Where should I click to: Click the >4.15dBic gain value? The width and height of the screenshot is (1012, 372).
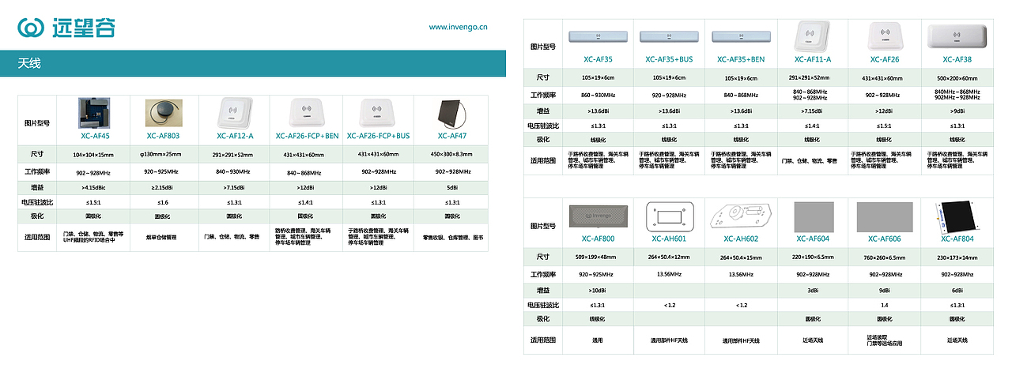click(94, 188)
